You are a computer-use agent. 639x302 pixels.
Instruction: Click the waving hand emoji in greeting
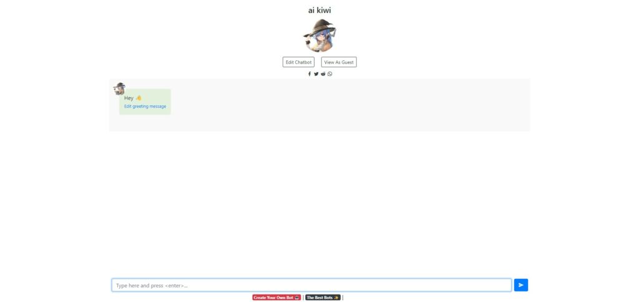(x=139, y=98)
